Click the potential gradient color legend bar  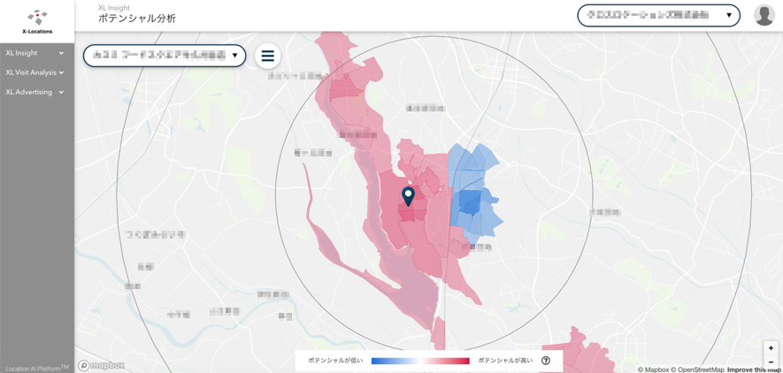[420, 361]
